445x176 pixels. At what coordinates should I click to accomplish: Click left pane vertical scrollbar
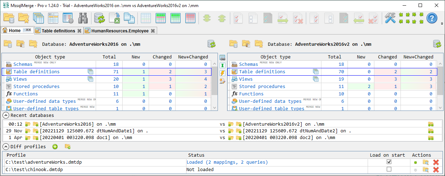click(x=214, y=86)
